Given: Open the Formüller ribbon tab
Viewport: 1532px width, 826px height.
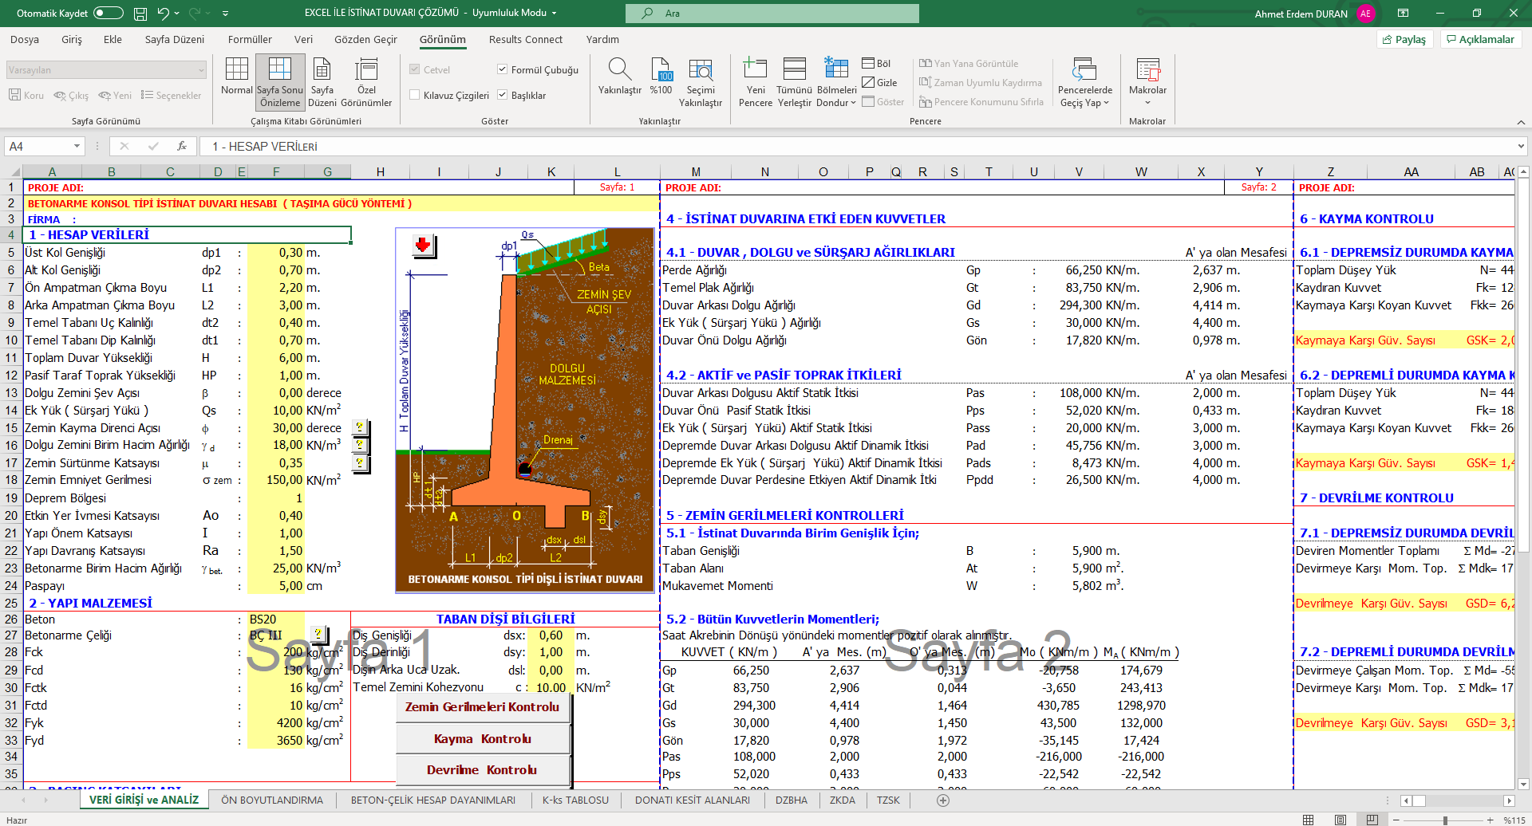Looking at the screenshot, I should click(250, 39).
